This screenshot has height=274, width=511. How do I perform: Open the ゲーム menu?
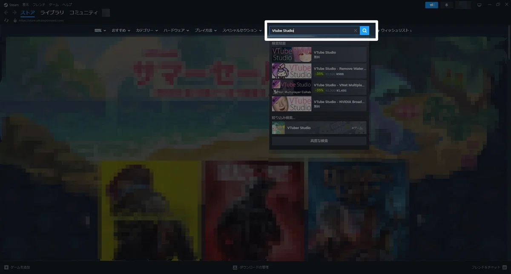54,5
